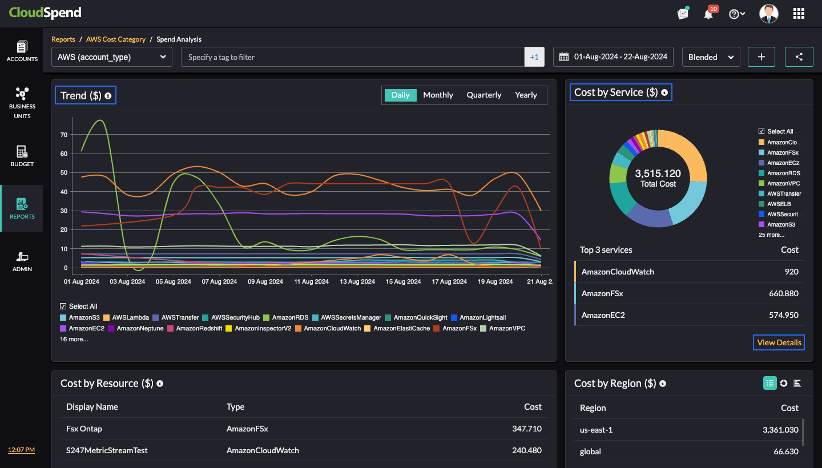Expand the help menu dropdown in header
Viewport: 822px width, 468px height.
coord(737,14)
